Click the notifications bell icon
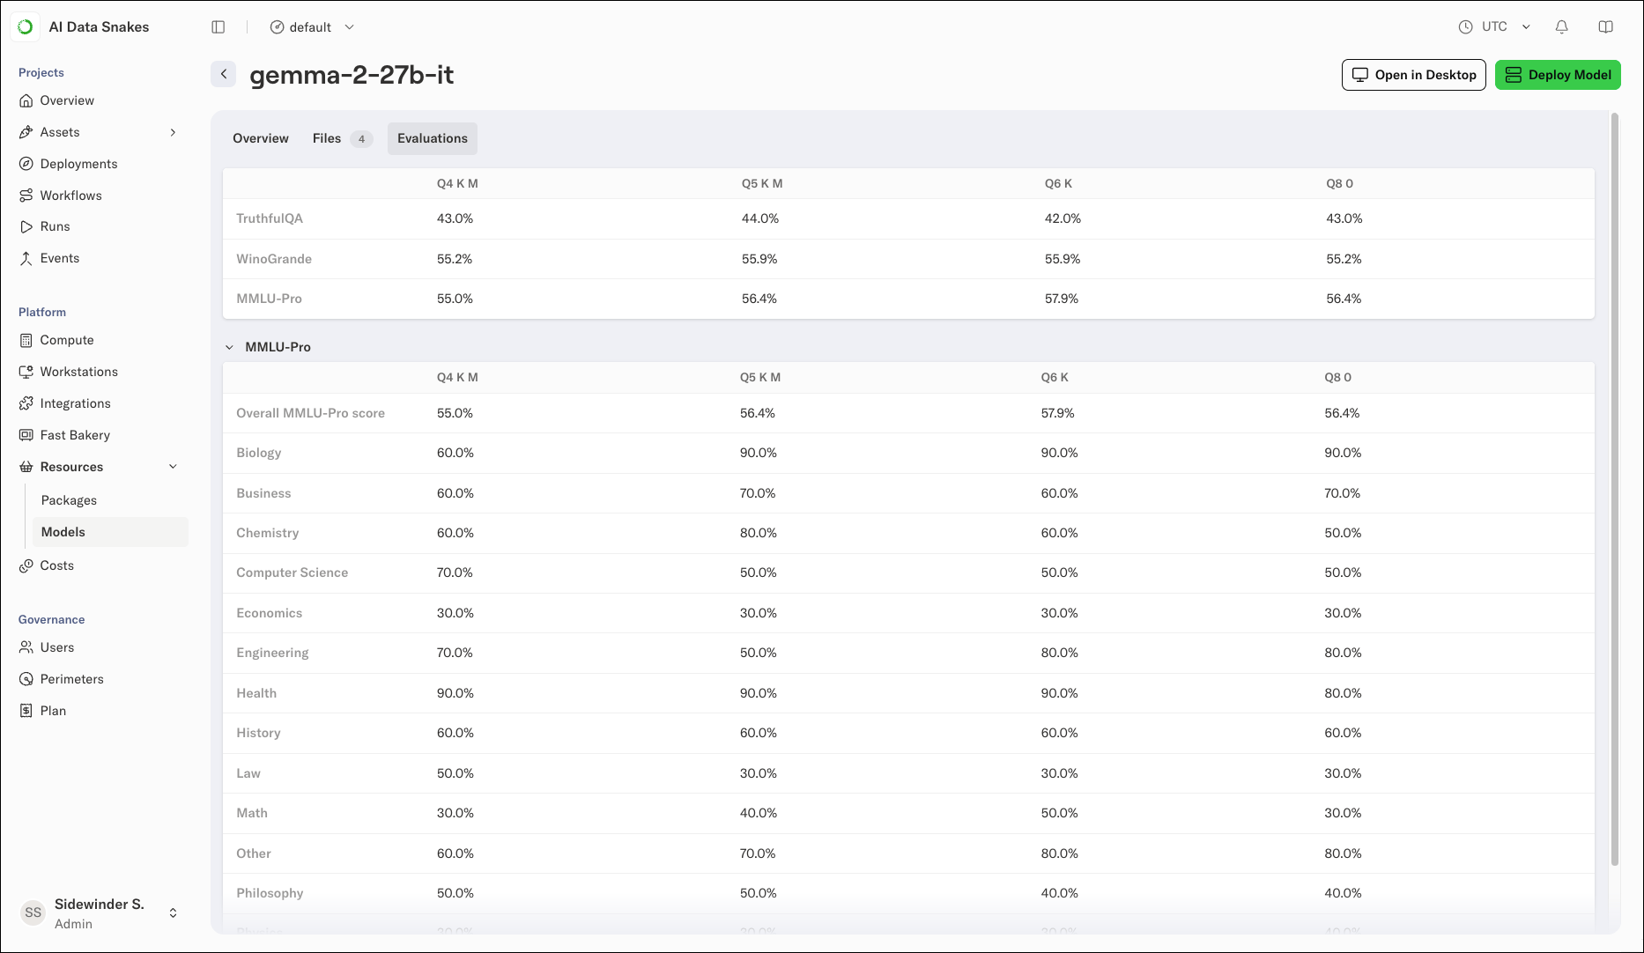Viewport: 1644px width, 953px height. 1562,27
